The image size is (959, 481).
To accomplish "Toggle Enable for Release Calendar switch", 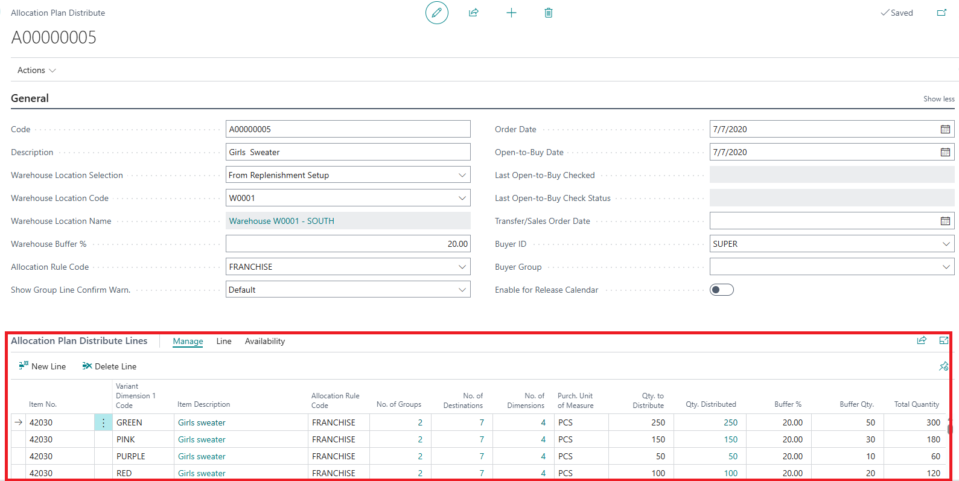I will pyautogui.click(x=721, y=290).
